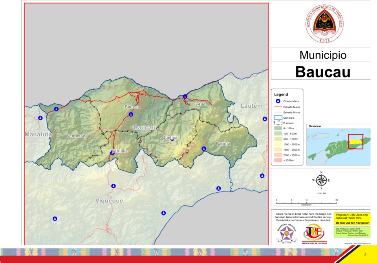Click the kilometers scale bar
Image resolution: width=377 pixels, height=263 pixels.
306,202
